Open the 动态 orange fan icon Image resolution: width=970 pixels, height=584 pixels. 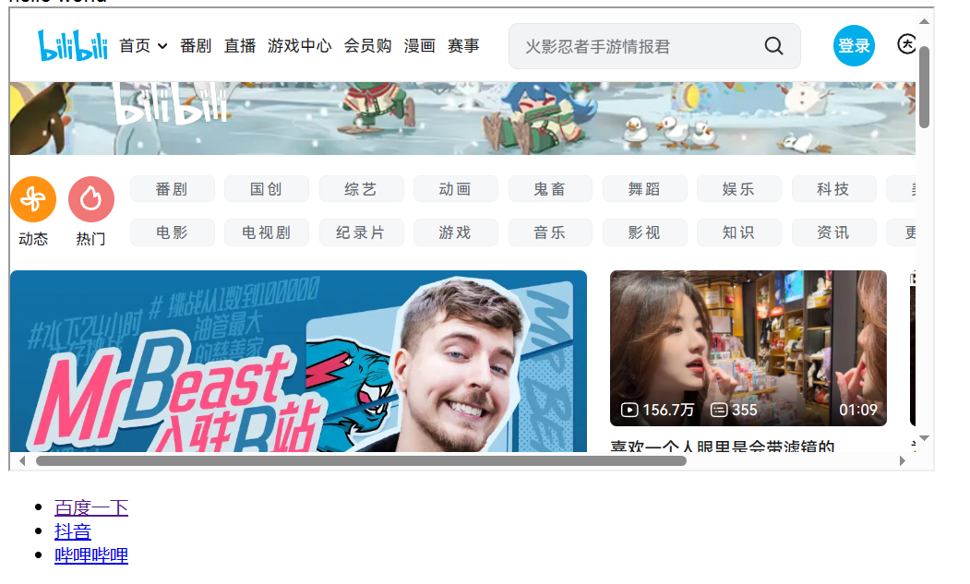[33, 199]
